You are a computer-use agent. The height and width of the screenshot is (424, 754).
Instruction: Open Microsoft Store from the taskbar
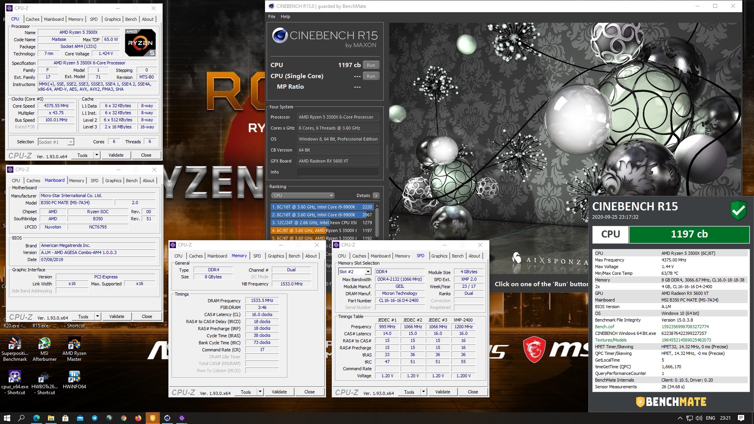coord(66,418)
